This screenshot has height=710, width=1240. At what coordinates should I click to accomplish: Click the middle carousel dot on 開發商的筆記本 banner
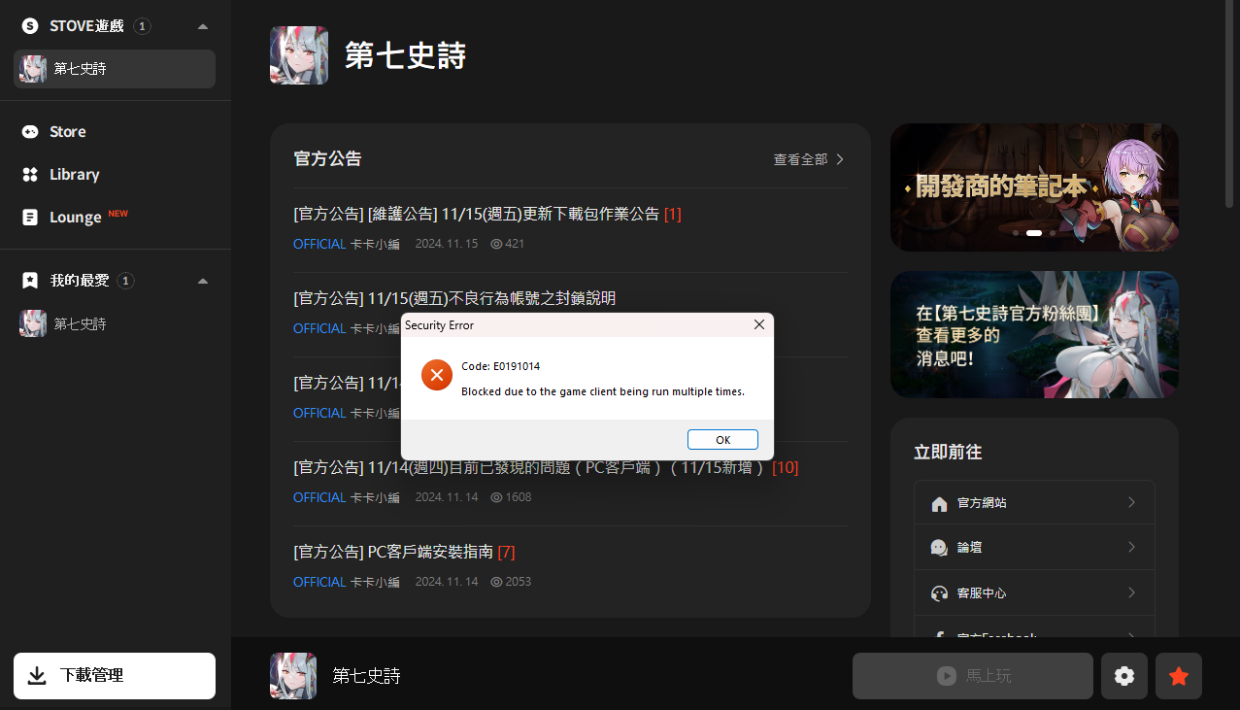click(x=1034, y=233)
